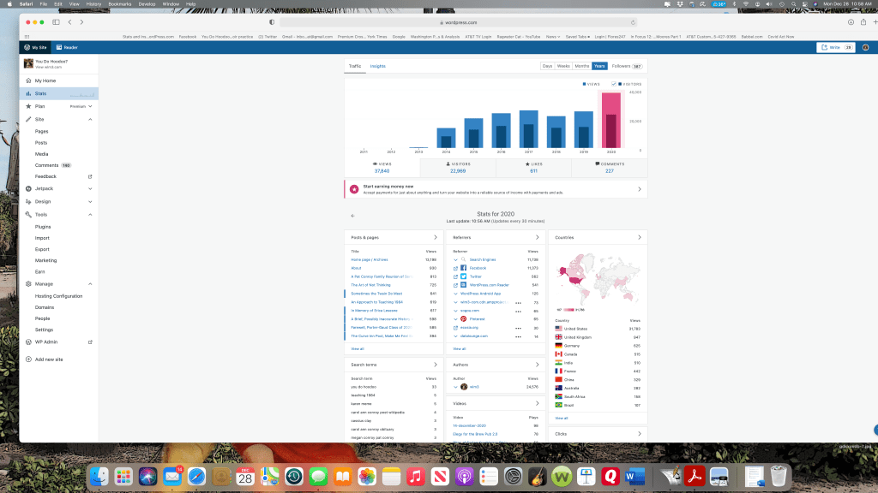Image resolution: width=878 pixels, height=493 pixels.
Task: Click the pink 2020 bar in chart
Action: tap(610, 120)
